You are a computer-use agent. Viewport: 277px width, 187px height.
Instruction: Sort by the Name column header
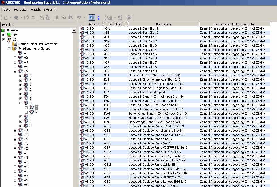[x=116, y=24]
